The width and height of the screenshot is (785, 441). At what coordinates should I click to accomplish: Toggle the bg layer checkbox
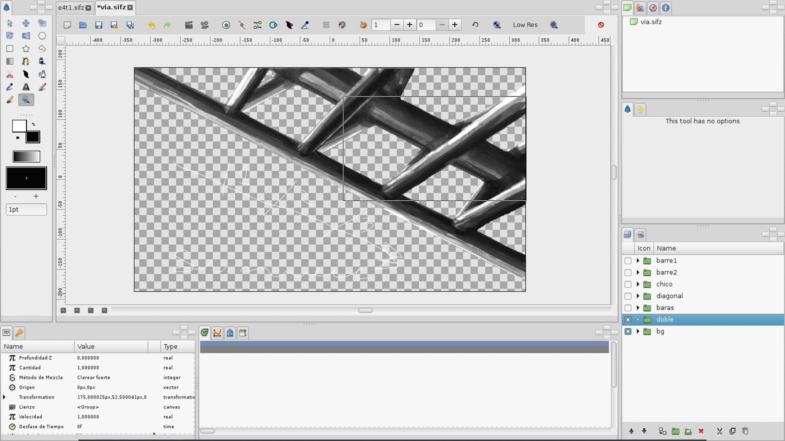coord(628,331)
